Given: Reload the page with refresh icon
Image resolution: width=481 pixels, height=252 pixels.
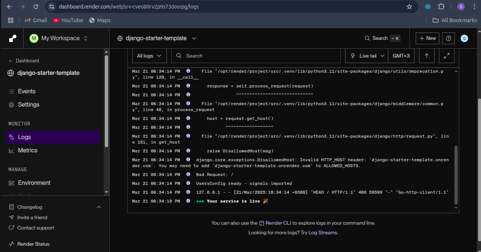Looking at the screenshot, I should 36,7.
